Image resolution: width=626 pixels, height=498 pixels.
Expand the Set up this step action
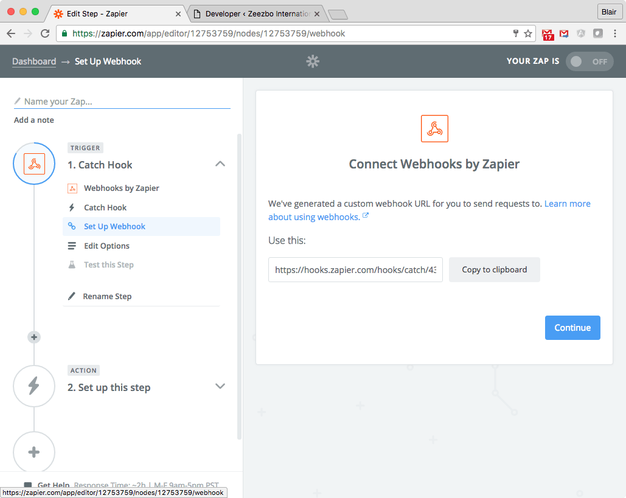tap(220, 386)
